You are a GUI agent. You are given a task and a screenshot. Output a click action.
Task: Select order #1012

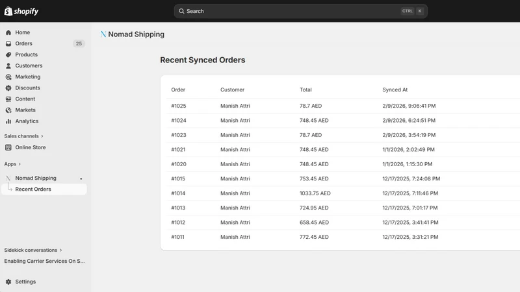point(178,223)
